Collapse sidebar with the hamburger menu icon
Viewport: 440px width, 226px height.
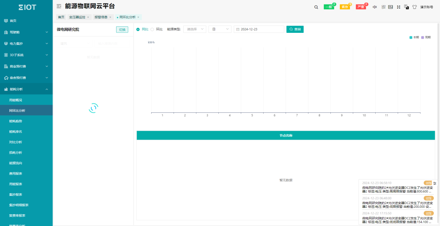[59, 6]
